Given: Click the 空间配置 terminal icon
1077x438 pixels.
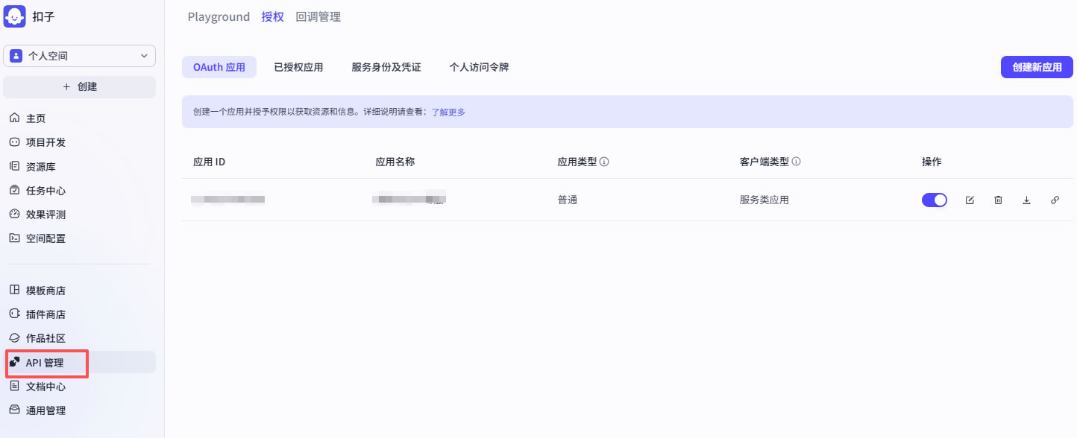Looking at the screenshot, I should (14, 238).
